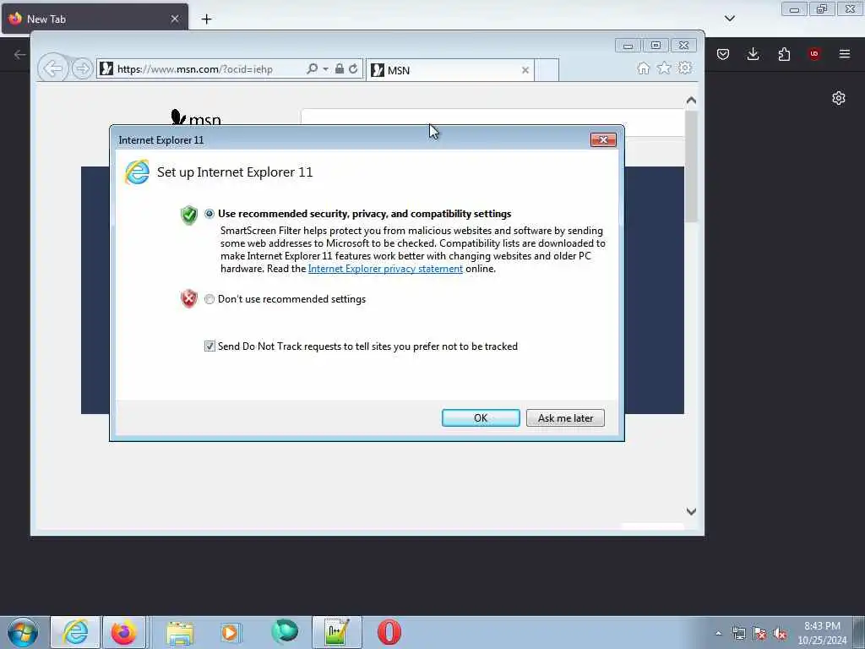The width and height of the screenshot is (865, 649).
Task: Open Internet Explorer tools gear
Action: (685, 68)
